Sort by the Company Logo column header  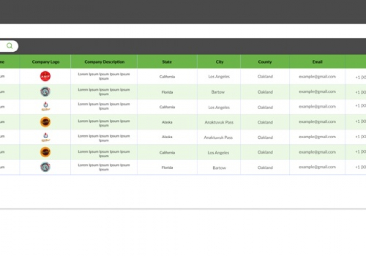(x=46, y=62)
